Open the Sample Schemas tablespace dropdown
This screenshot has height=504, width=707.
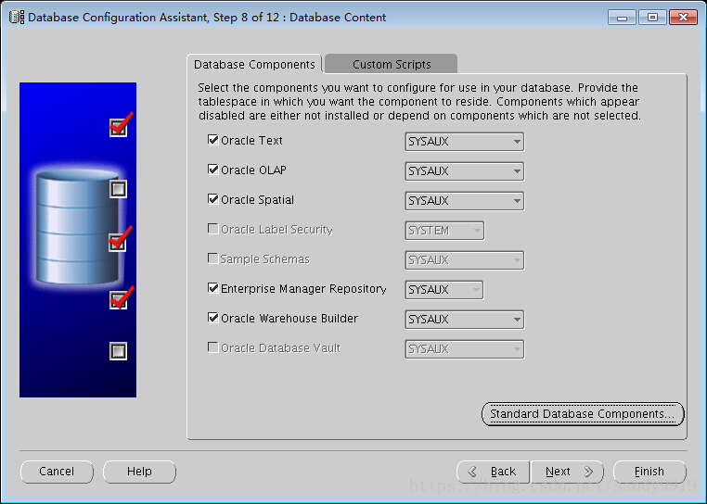tap(465, 260)
